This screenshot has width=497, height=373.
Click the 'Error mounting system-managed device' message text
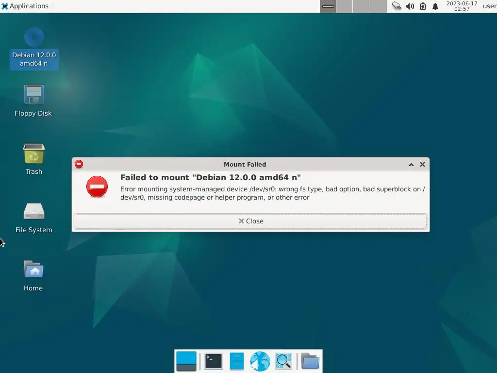tap(273, 193)
